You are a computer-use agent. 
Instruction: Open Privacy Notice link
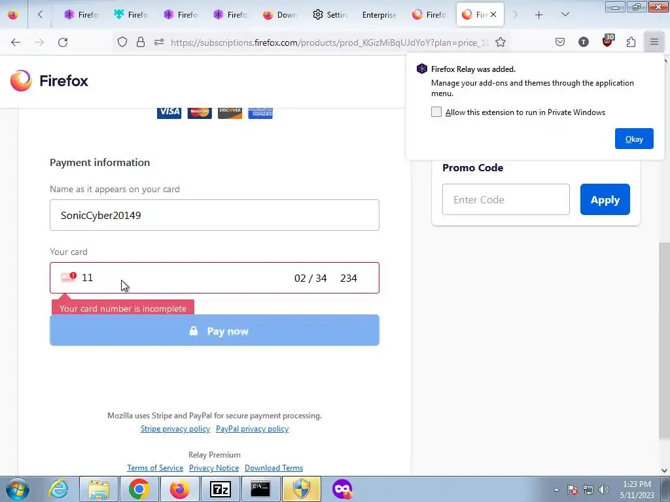coord(214,468)
